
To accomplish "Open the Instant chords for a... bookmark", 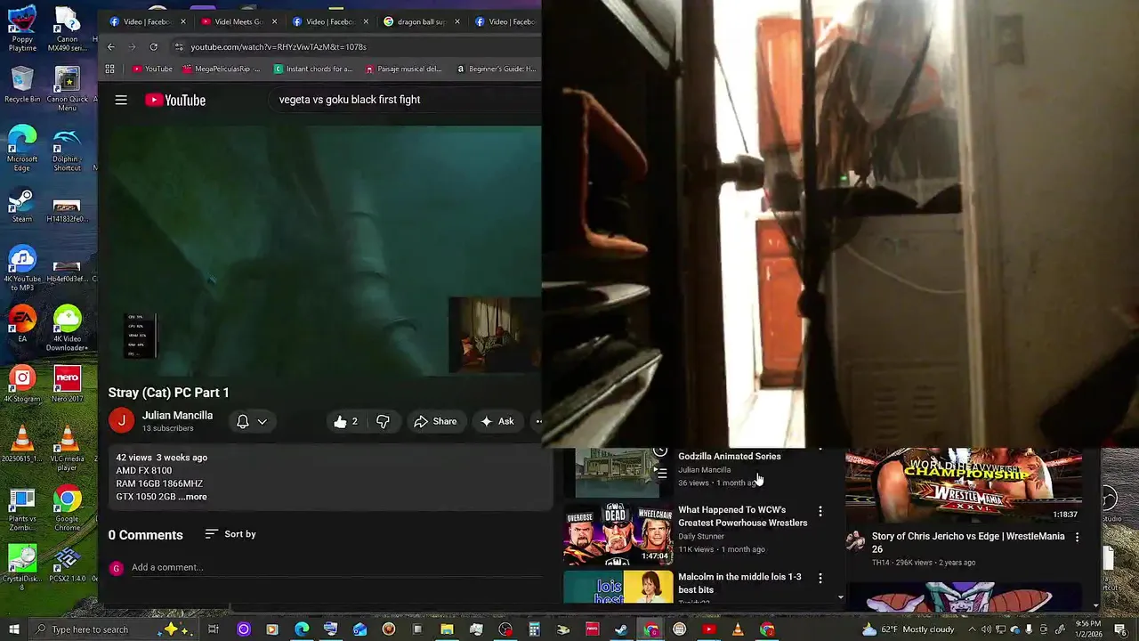I will tap(313, 69).
